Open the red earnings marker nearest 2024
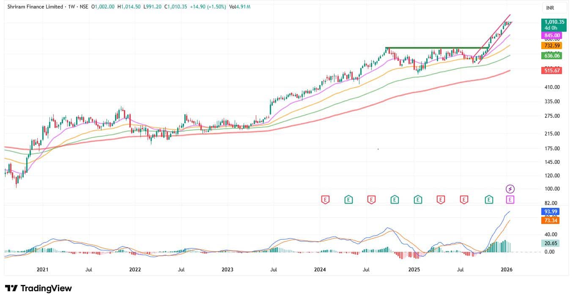This screenshot has height=301, width=573. coord(325,199)
